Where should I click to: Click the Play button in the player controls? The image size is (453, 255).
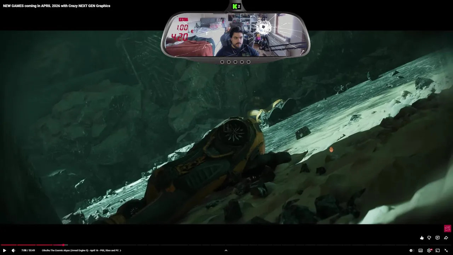tap(5, 250)
